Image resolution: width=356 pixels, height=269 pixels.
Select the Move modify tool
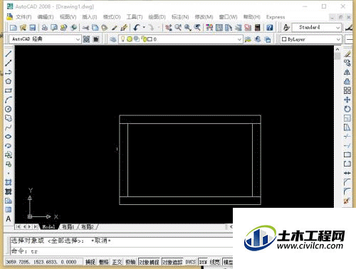click(347, 100)
